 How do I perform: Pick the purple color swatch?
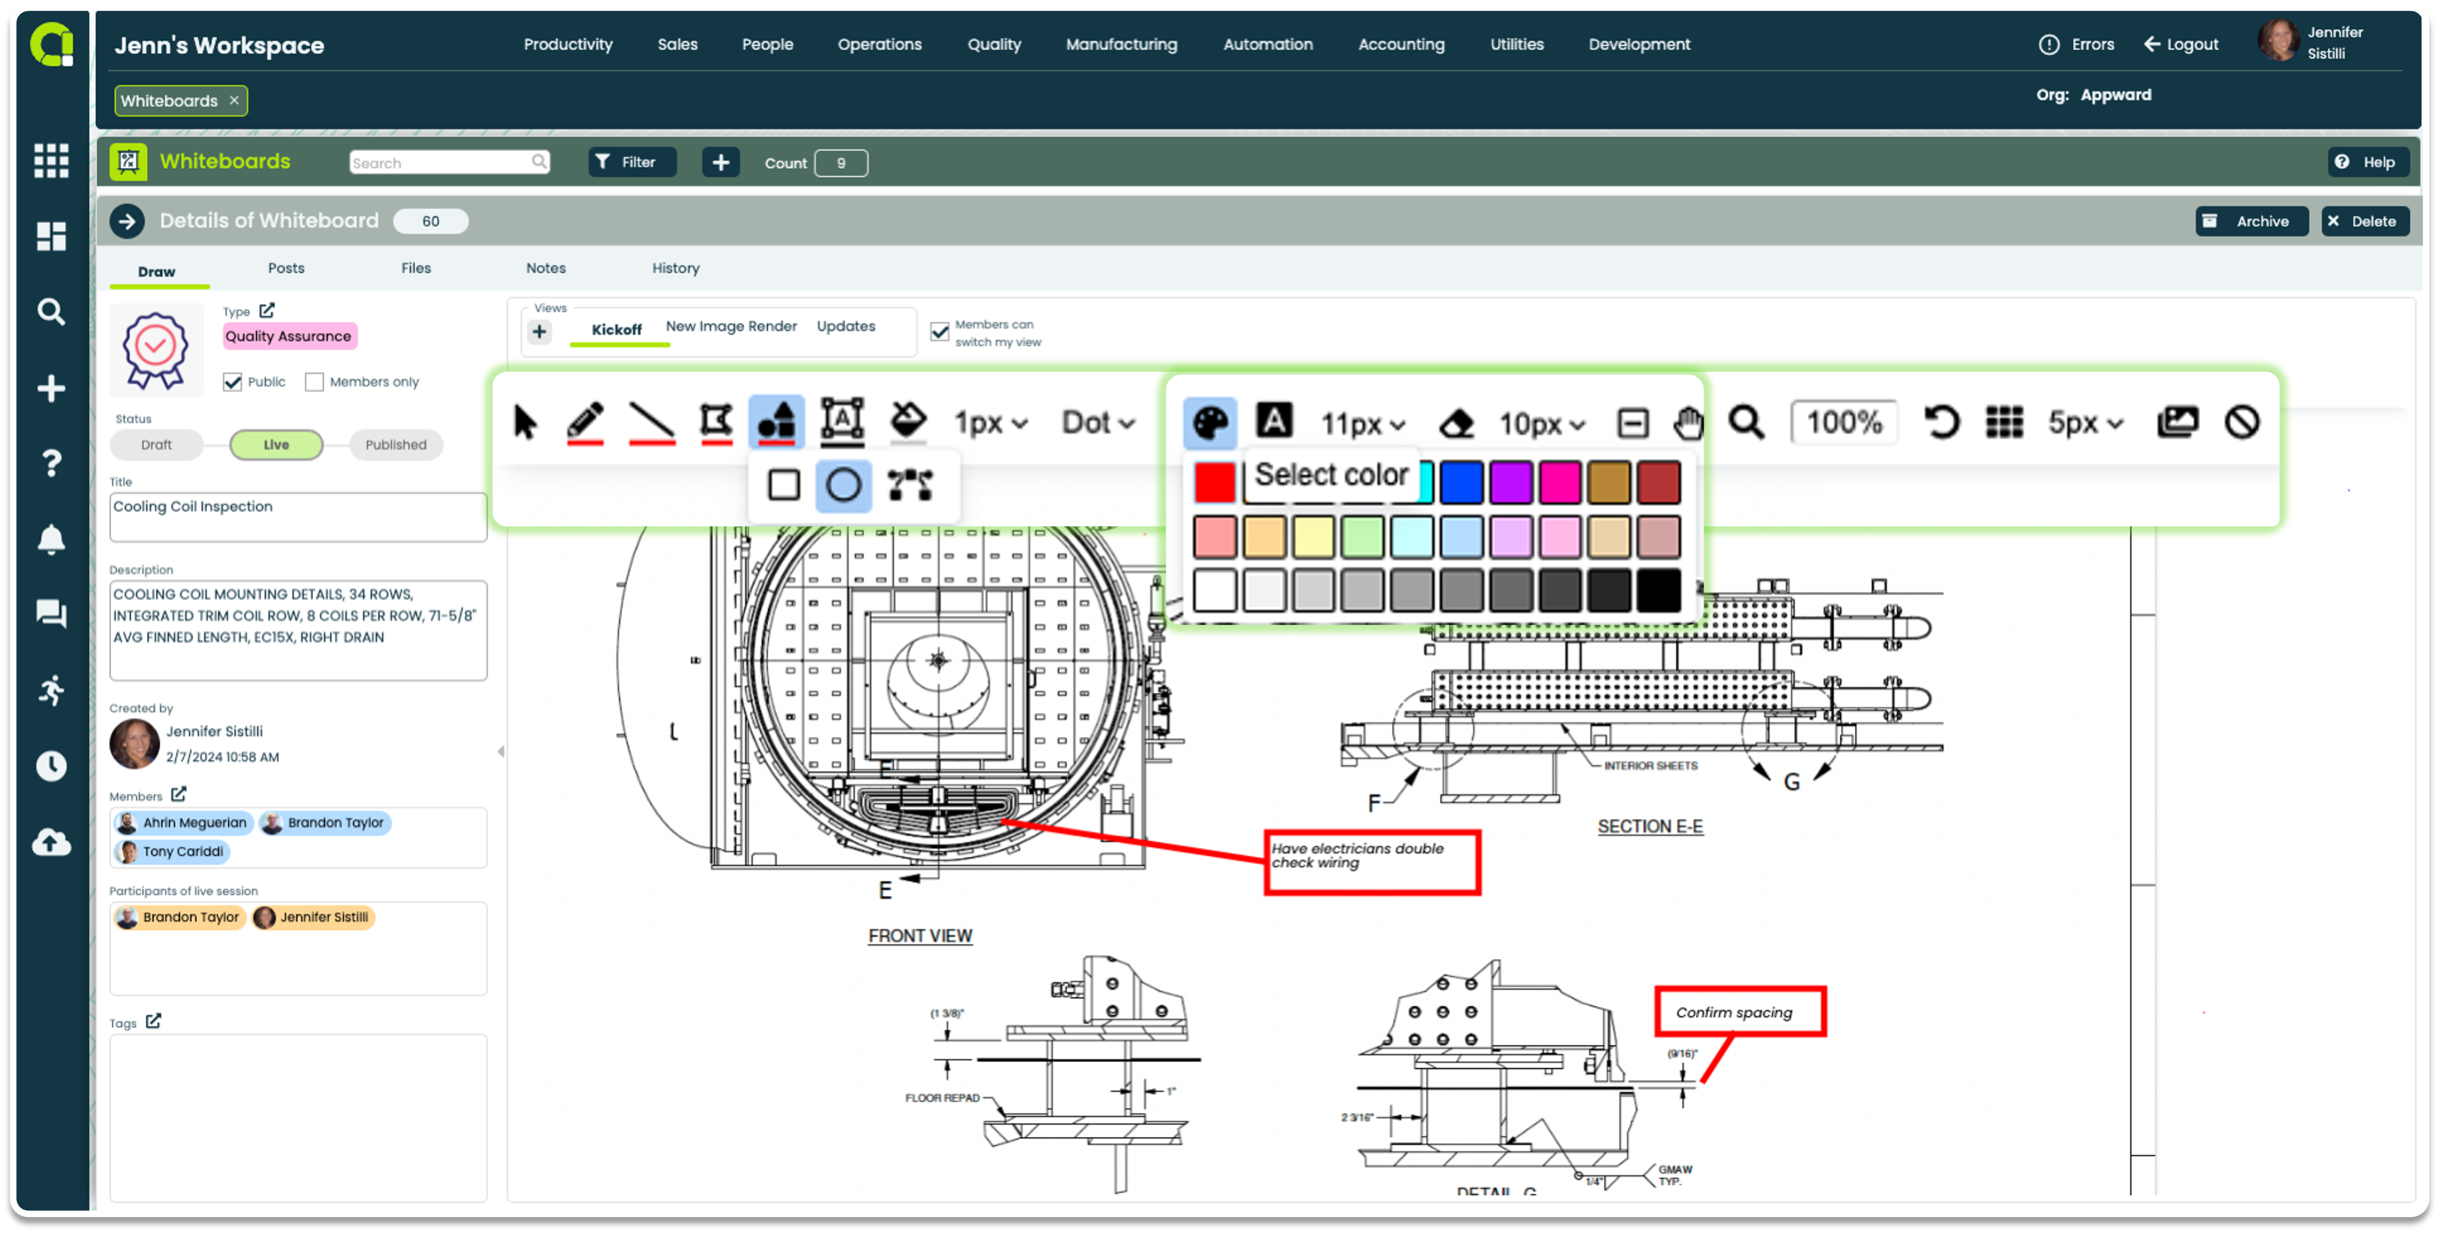(x=1510, y=484)
